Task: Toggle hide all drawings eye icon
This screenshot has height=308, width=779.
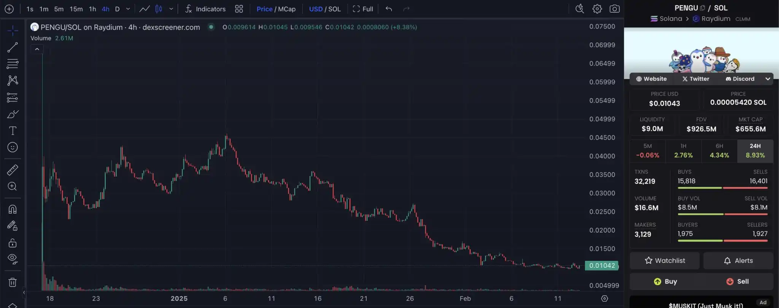Action: [13, 259]
